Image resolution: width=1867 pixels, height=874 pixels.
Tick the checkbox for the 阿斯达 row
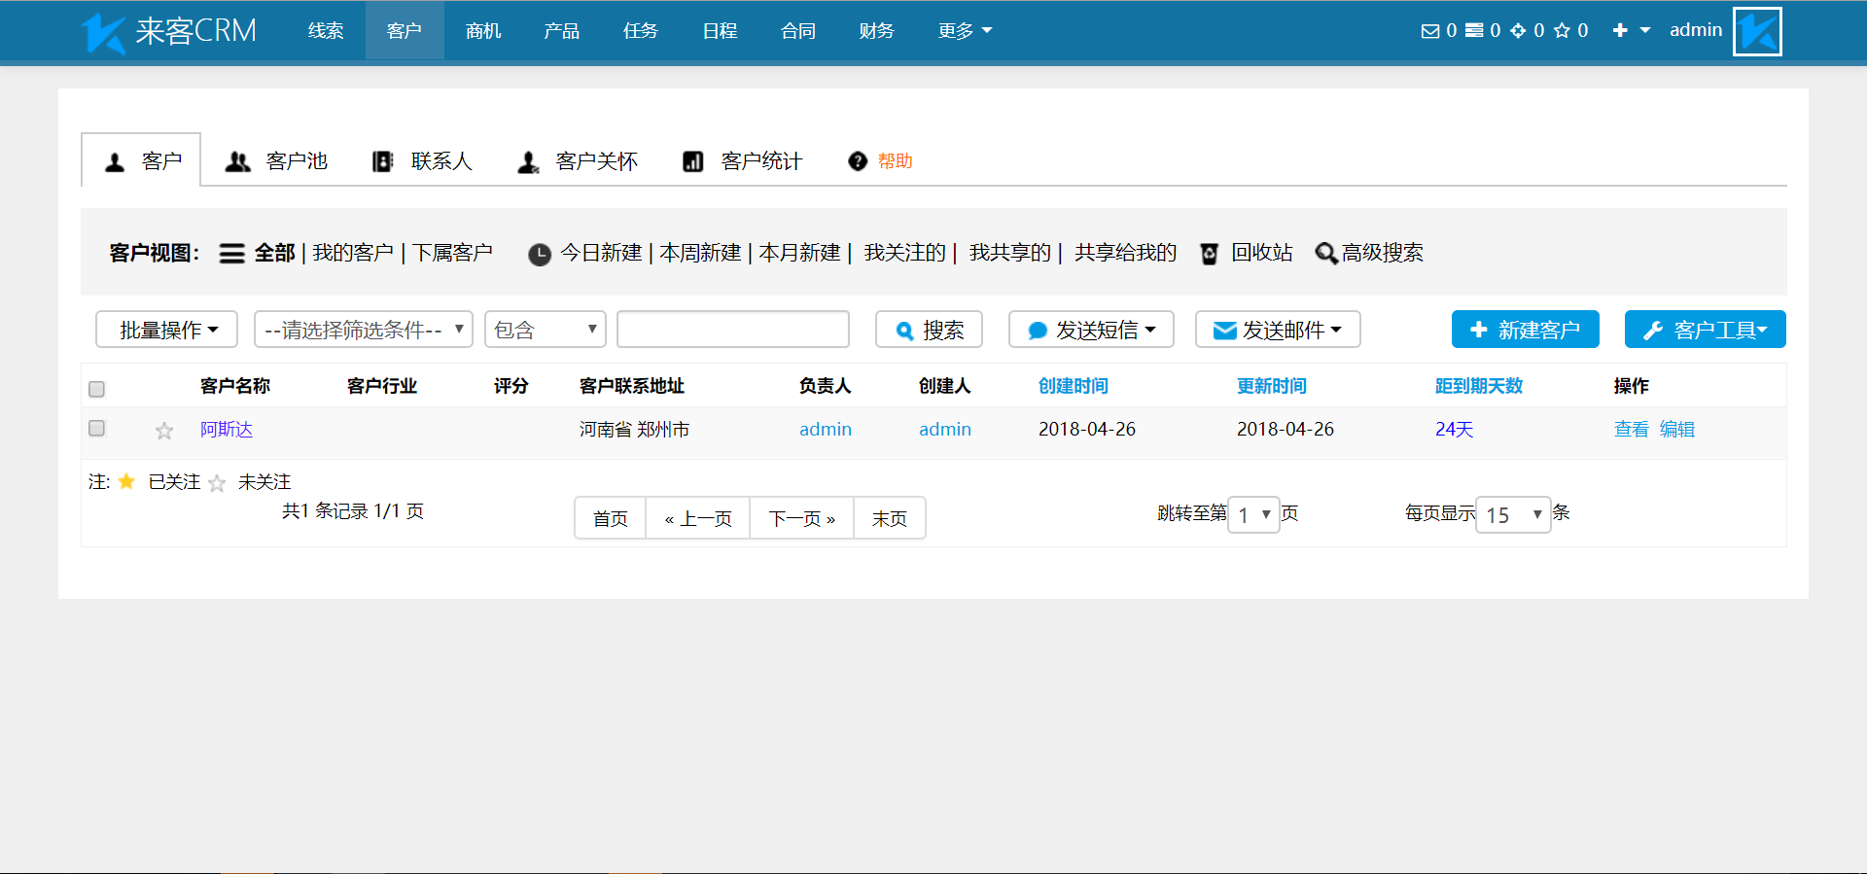96,428
